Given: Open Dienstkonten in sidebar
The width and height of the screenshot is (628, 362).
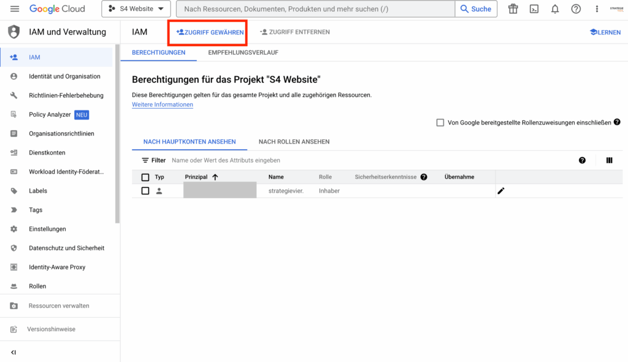Looking at the screenshot, I should click(x=56, y=153).
